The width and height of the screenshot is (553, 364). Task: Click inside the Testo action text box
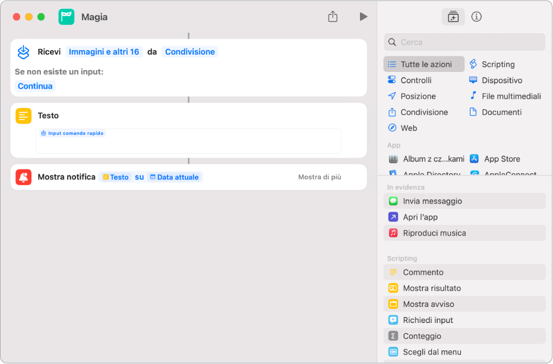pos(189,141)
